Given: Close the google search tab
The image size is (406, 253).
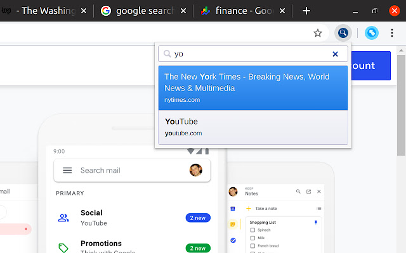Looking at the screenshot, I should [x=183, y=11].
